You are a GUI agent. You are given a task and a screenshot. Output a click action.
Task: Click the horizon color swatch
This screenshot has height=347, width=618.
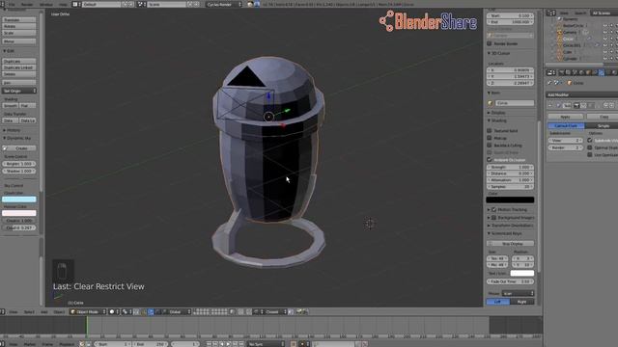point(19,213)
